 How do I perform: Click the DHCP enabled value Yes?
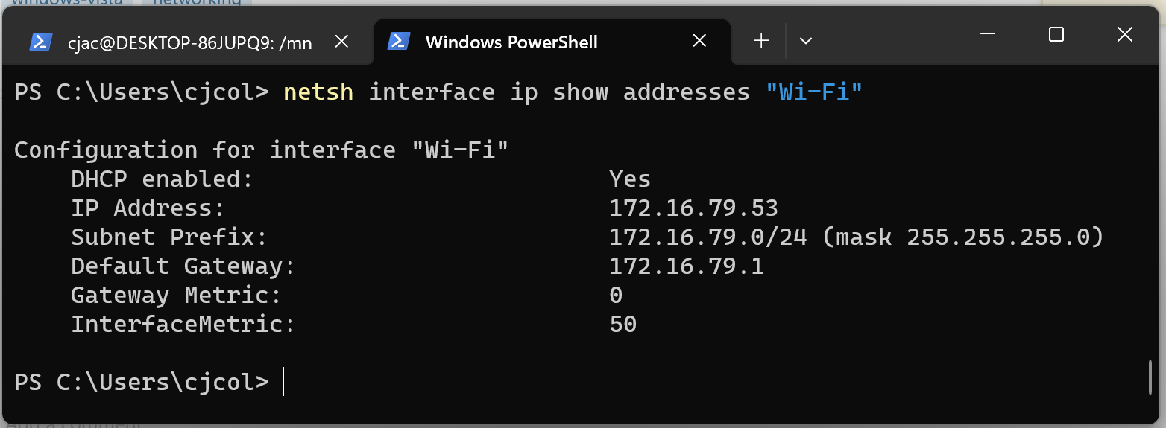pos(630,179)
